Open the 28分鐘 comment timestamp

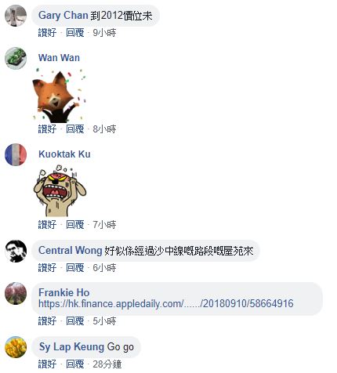point(107,364)
